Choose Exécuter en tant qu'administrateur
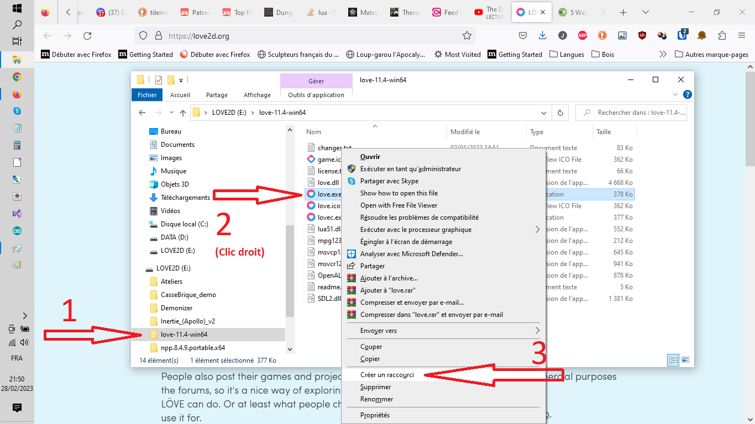 (411, 169)
